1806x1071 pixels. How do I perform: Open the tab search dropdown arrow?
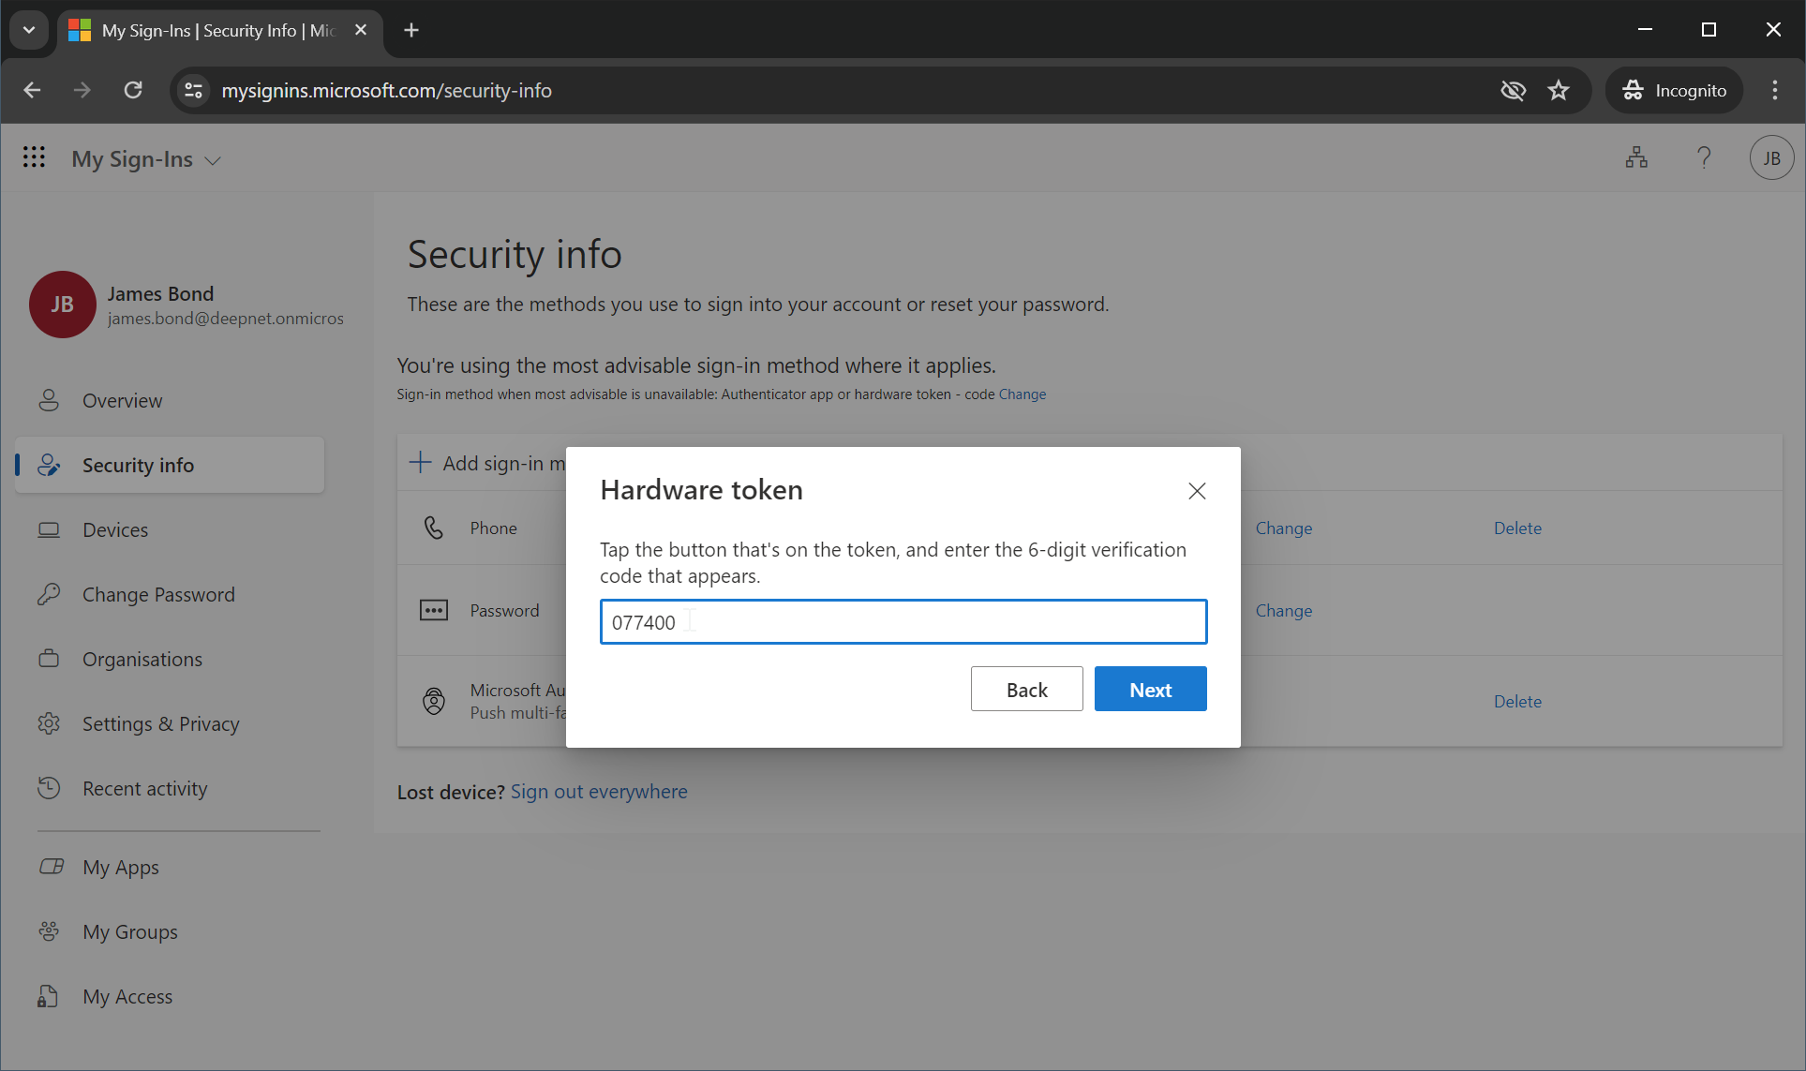(29, 30)
